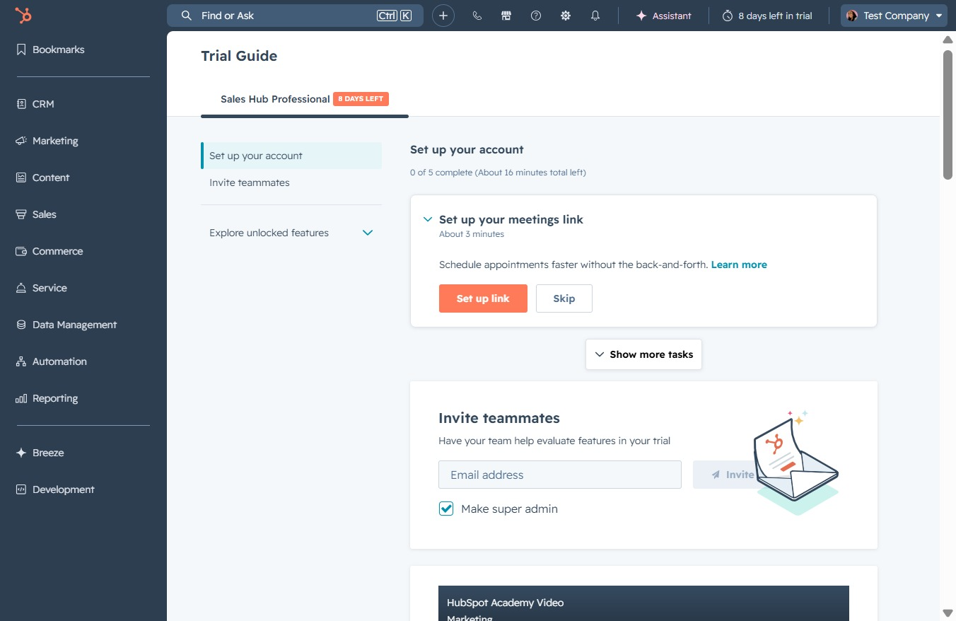956x621 pixels.
Task: Click the Commerce wallet icon
Action: (x=21, y=251)
